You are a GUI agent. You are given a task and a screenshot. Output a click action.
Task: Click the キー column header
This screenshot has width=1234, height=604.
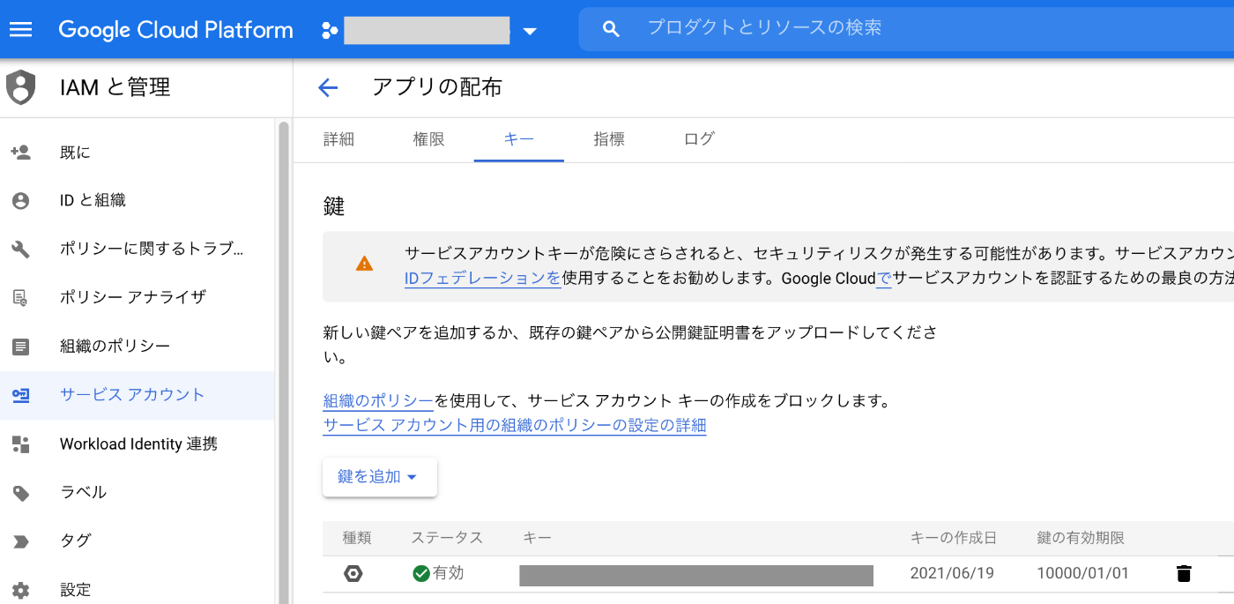point(537,538)
